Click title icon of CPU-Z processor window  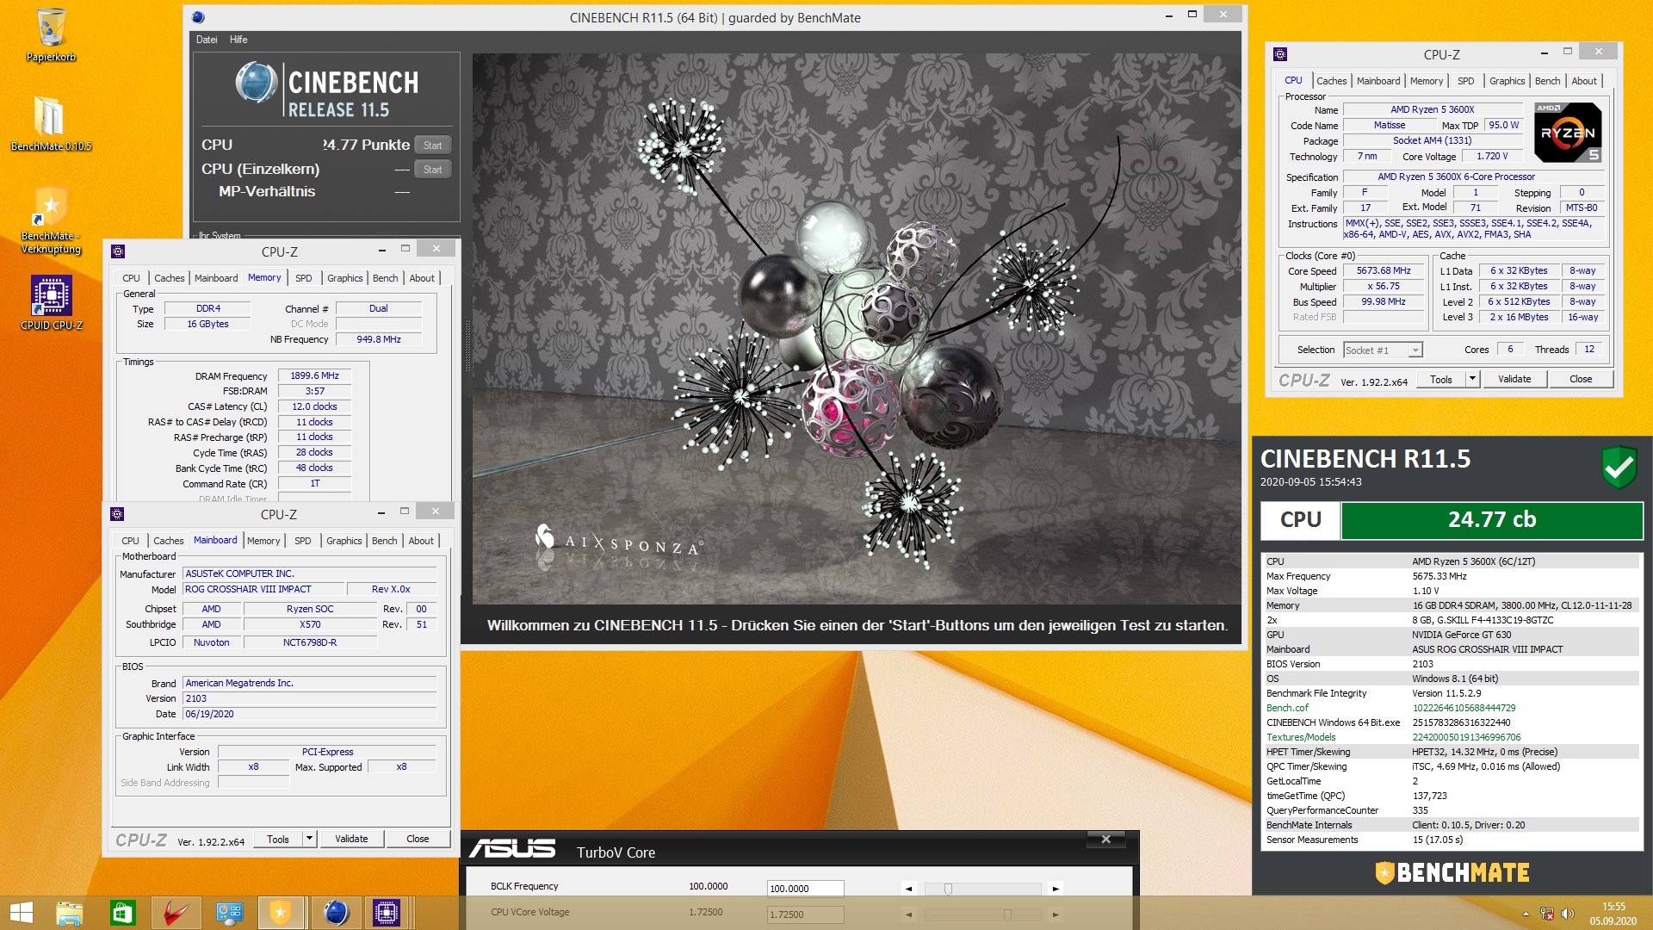[1280, 54]
